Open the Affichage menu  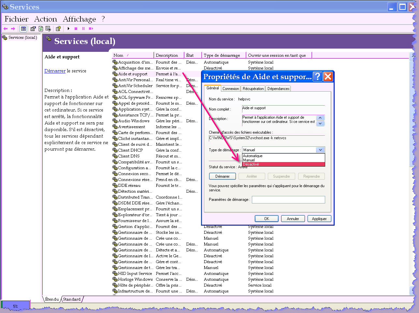tap(79, 19)
